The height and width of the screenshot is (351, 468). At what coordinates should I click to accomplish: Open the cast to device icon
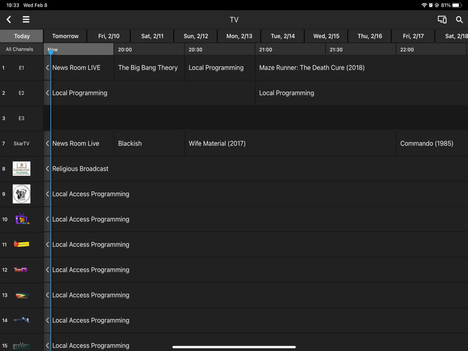click(442, 20)
